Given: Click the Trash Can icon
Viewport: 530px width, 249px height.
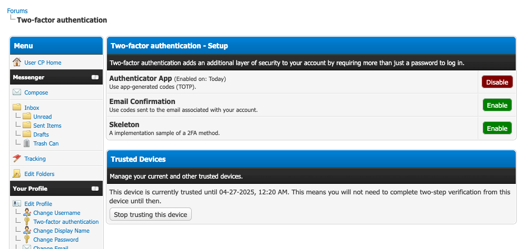Looking at the screenshot, I should coord(26,143).
